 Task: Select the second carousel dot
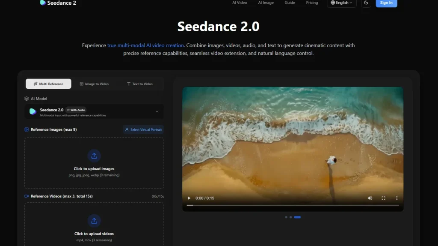[x=290, y=217]
